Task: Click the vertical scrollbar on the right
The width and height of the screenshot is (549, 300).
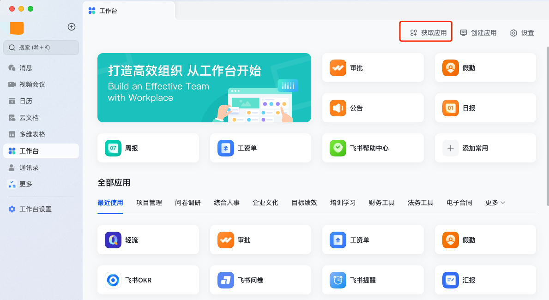Action: (547, 126)
